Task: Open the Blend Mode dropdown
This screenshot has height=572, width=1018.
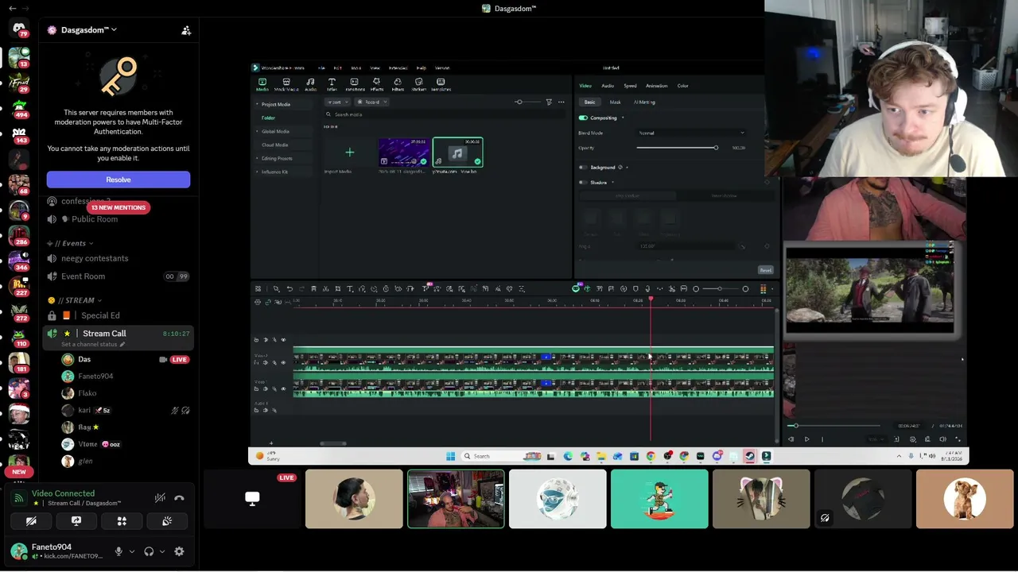Action: 690,133
